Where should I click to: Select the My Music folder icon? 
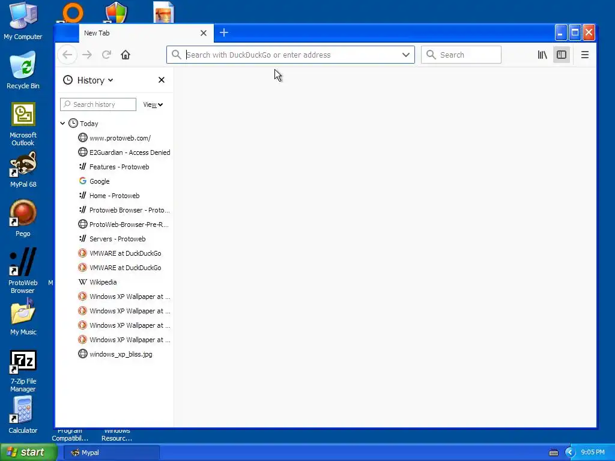click(23, 317)
